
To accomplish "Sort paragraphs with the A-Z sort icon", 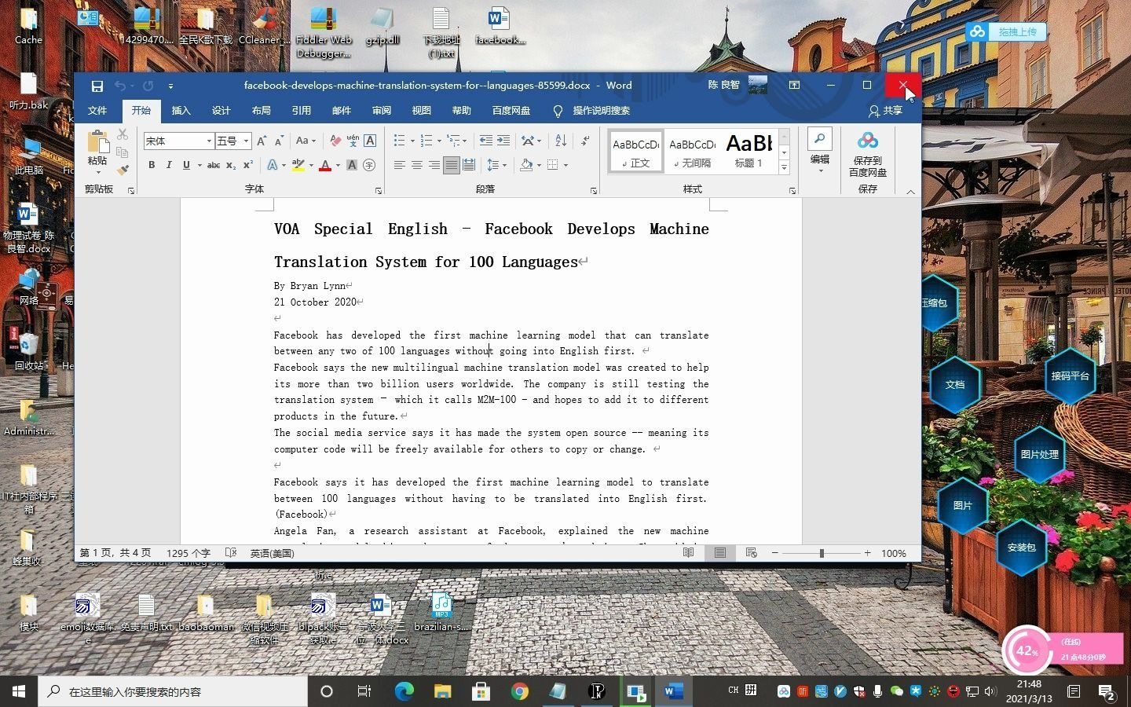I will point(561,141).
